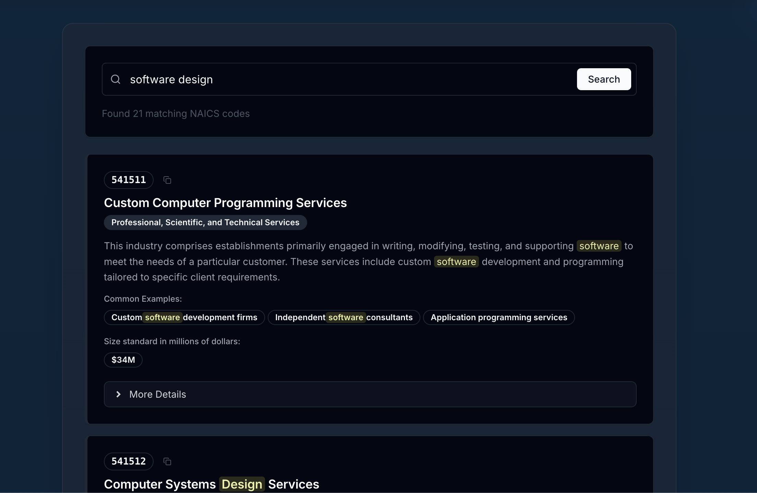The height and width of the screenshot is (493, 757).
Task: Click 'Independent software consultants' chip
Action: 344,317
